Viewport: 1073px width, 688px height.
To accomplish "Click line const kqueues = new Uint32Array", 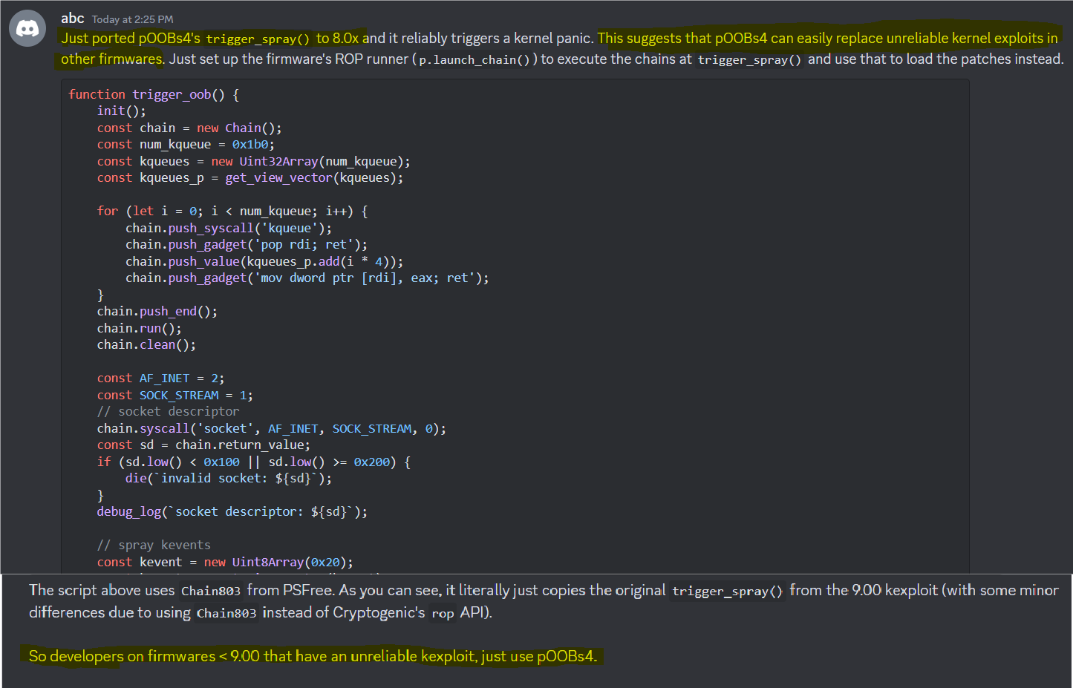I will (253, 161).
